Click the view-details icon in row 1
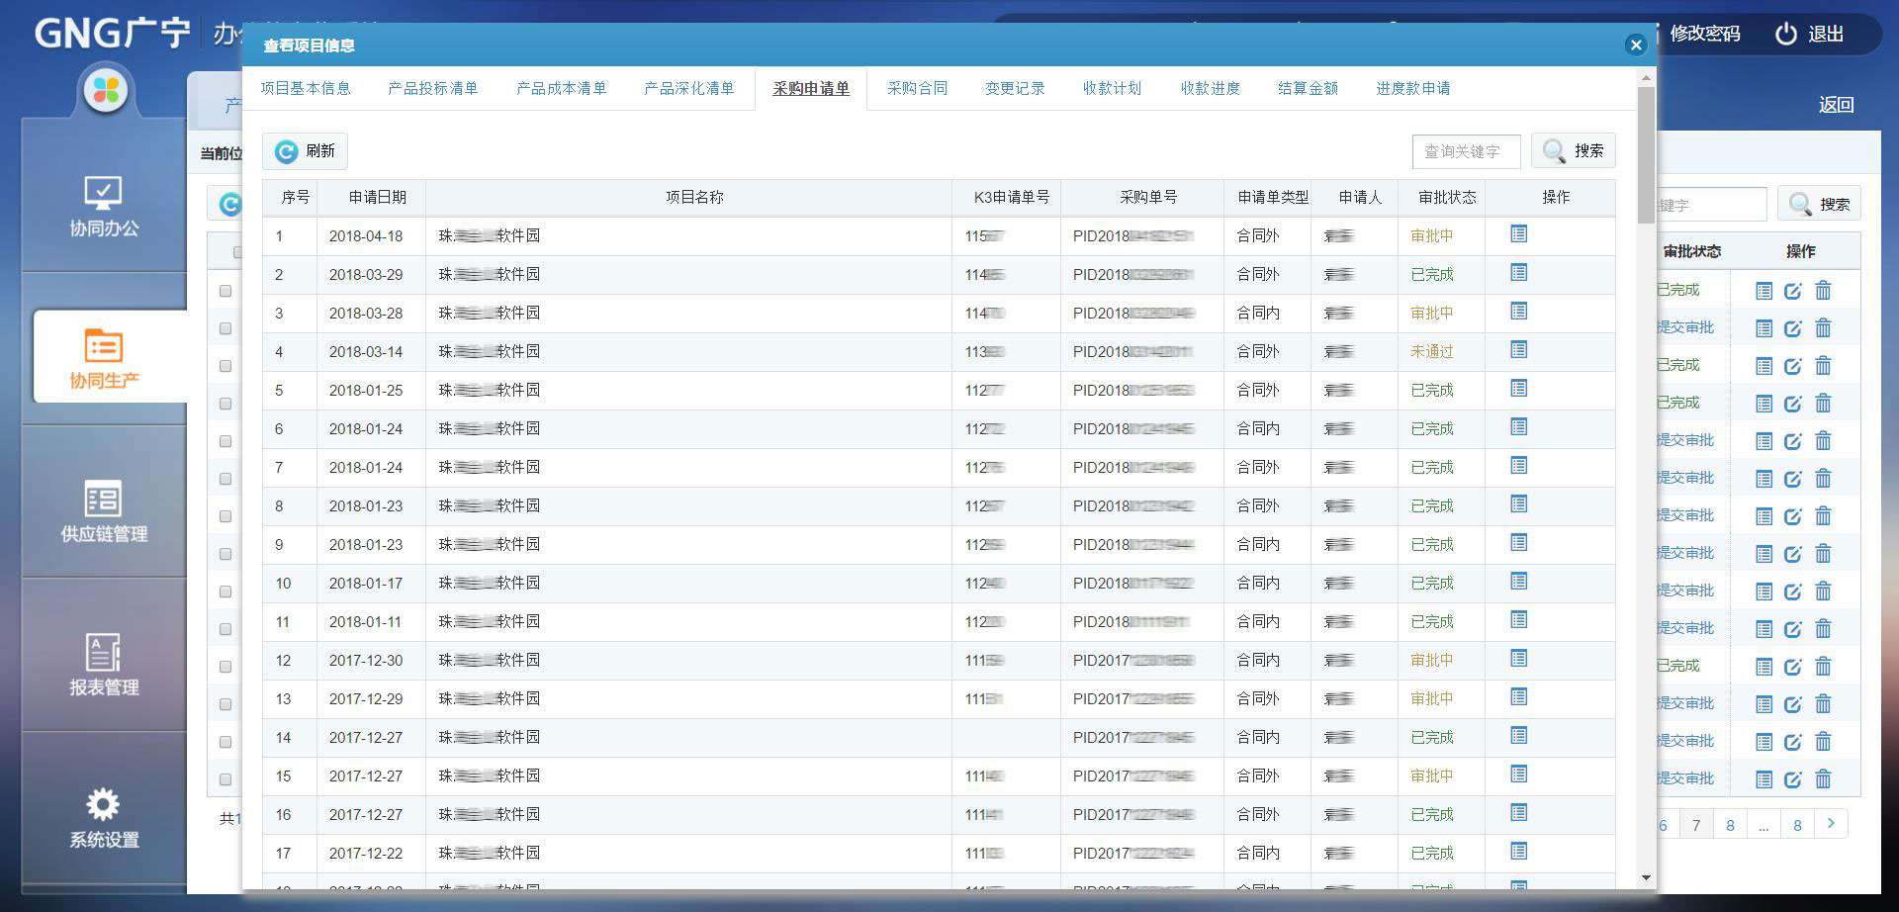 [x=1519, y=234]
